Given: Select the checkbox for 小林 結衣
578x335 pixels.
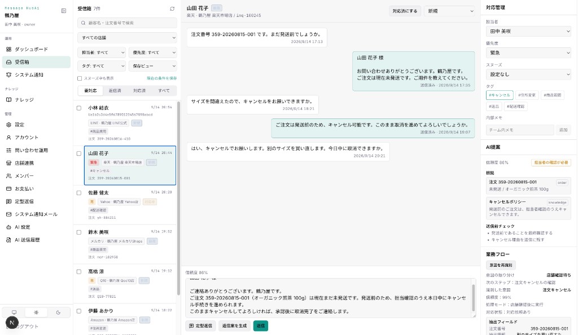Looking at the screenshot, I should (x=79, y=108).
